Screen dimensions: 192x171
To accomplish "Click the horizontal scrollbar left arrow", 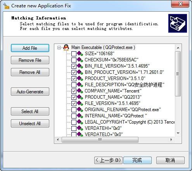I will tap(58, 140).
